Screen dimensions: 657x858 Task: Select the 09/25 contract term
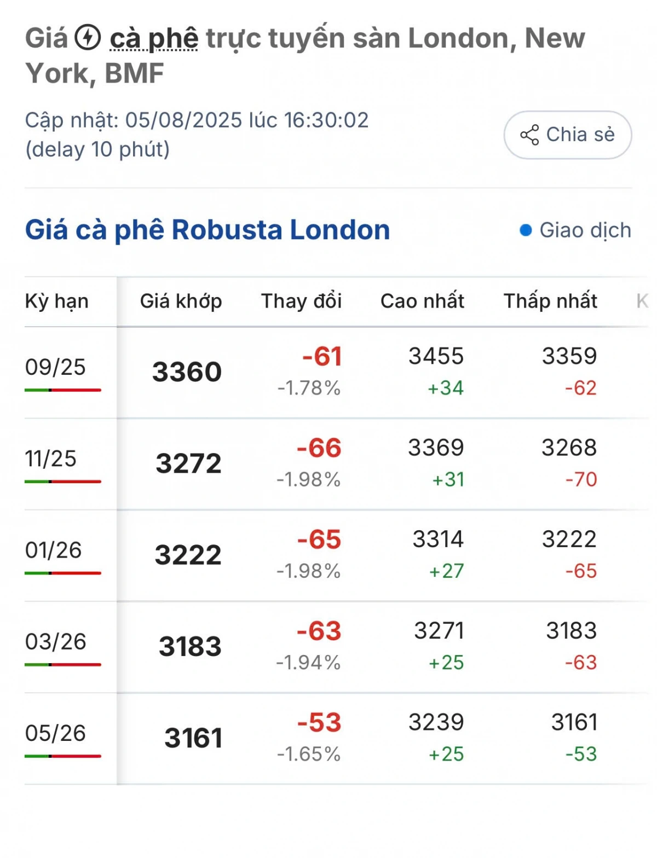click(55, 367)
